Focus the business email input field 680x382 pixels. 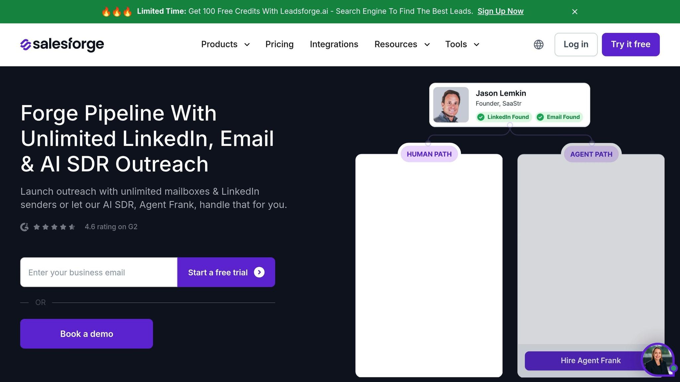(x=99, y=272)
